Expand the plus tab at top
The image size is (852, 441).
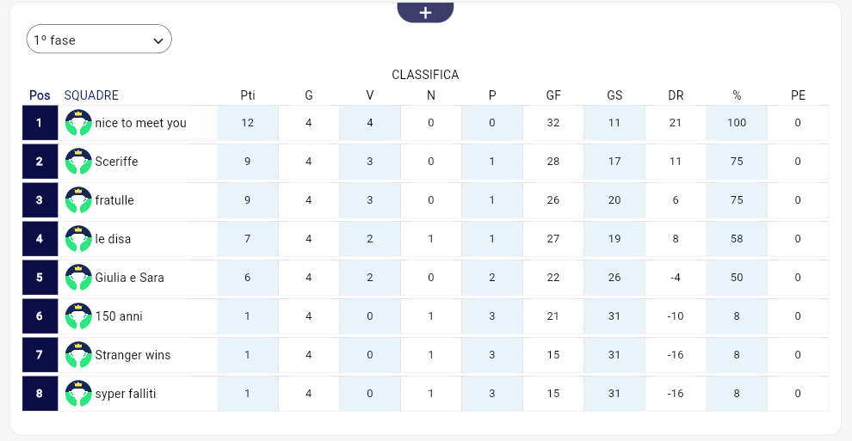[x=425, y=12]
